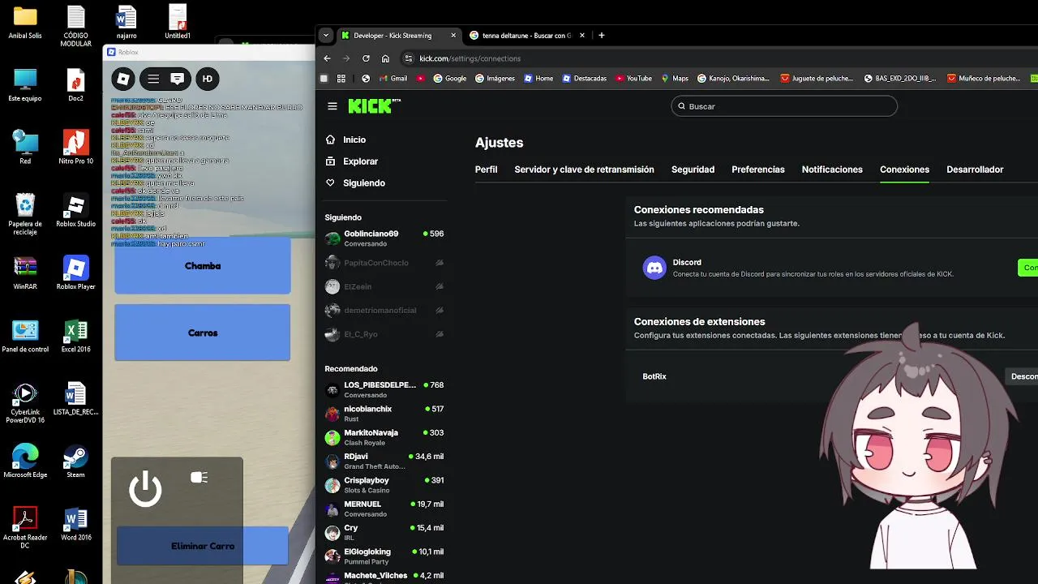Open ElGlogloking recommended channel
This screenshot has width=1038, height=584.
point(384,556)
